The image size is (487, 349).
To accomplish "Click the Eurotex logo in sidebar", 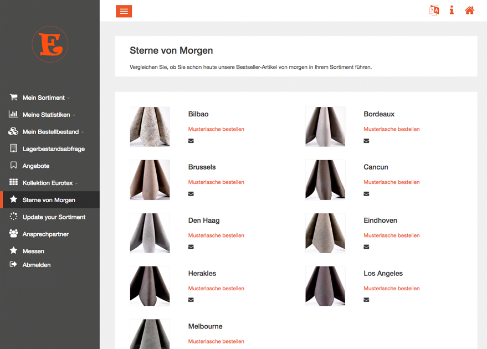I will pyautogui.click(x=50, y=44).
